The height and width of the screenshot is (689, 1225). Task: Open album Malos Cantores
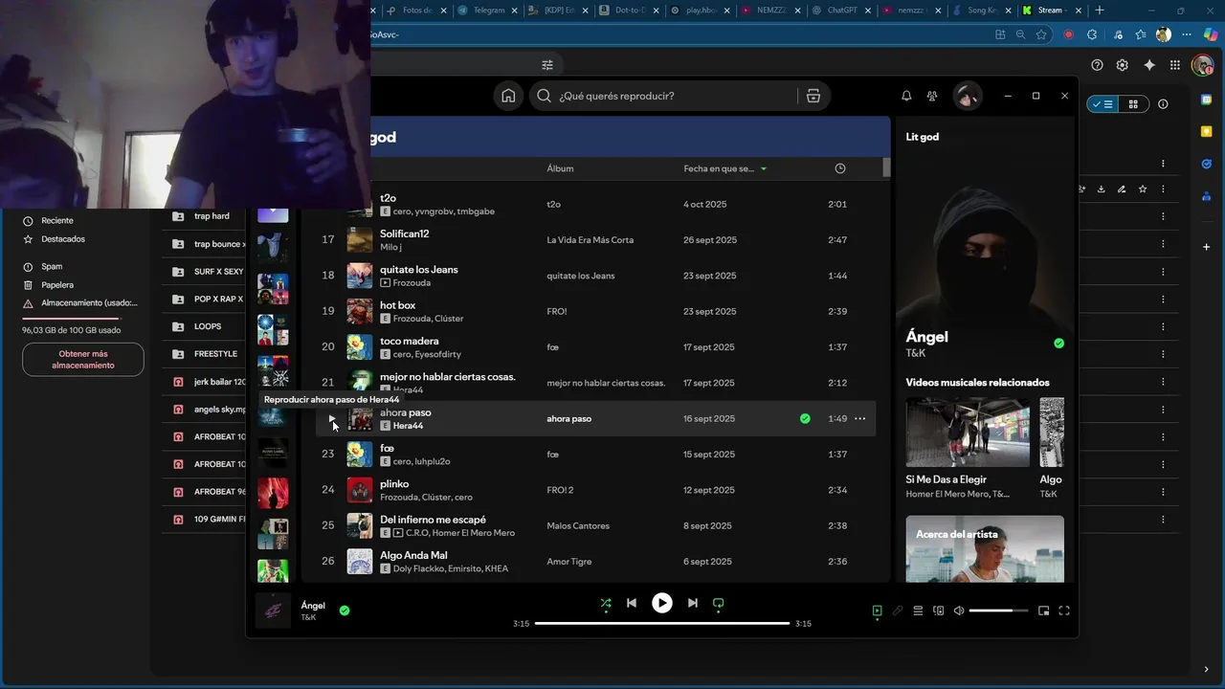(577, 526)
